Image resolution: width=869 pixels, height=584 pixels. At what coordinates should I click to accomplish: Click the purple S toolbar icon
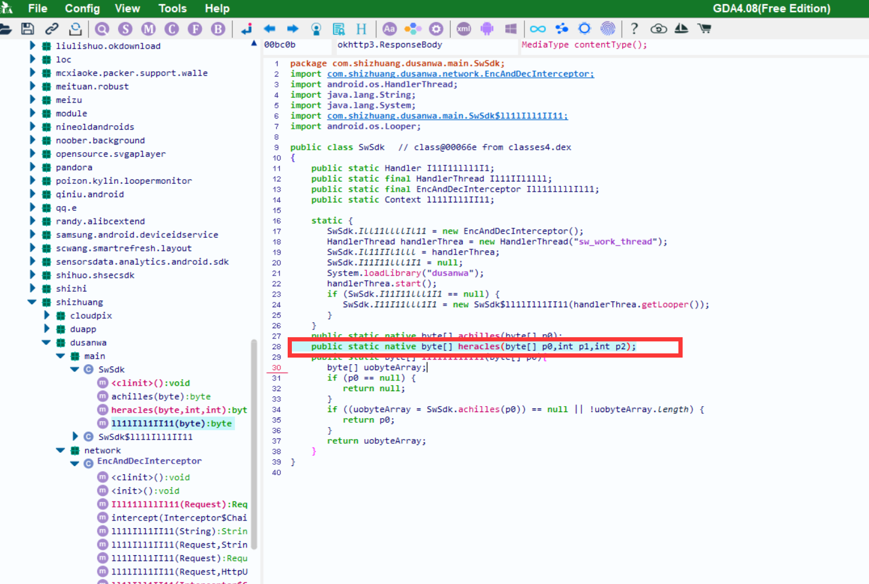pos(125,29)
